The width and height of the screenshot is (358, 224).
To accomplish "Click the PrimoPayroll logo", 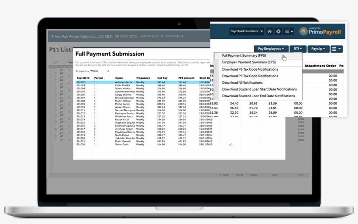I will coord(320,31).
